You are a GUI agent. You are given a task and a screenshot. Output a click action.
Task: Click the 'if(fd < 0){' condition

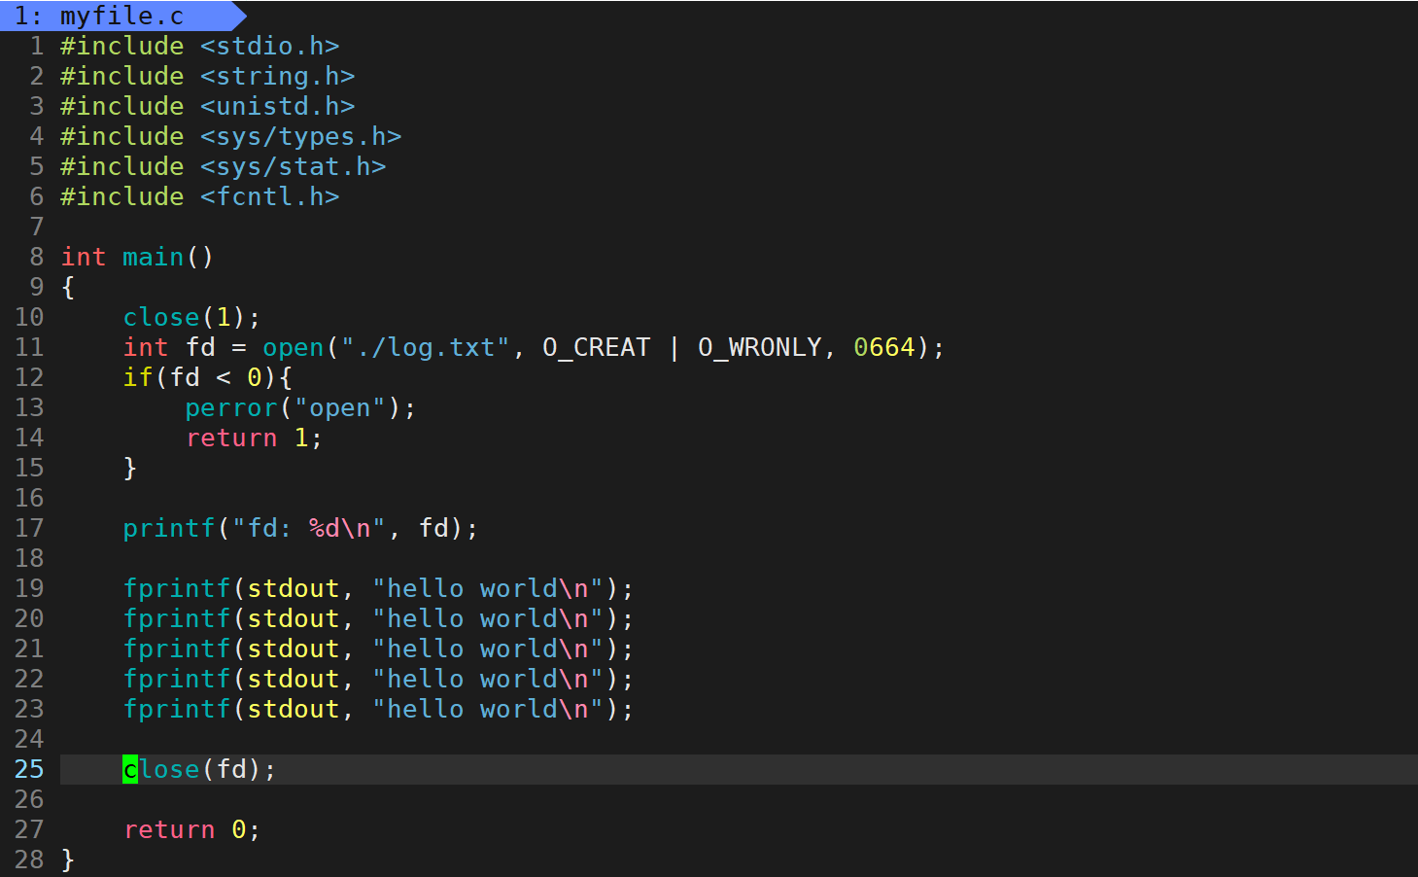208,377
